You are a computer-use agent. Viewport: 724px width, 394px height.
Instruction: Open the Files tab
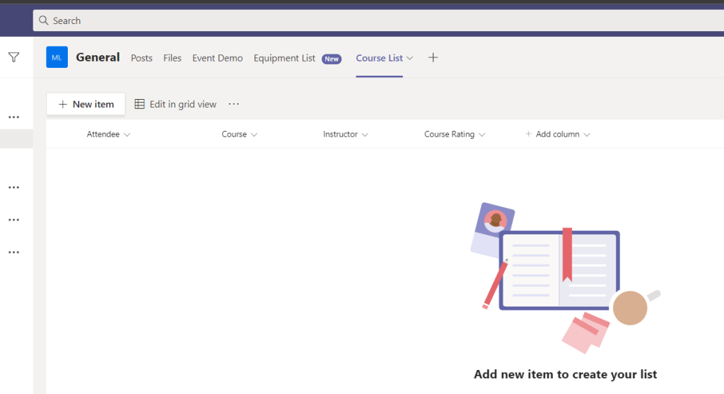pyautogui.click(x=173, y=58)
